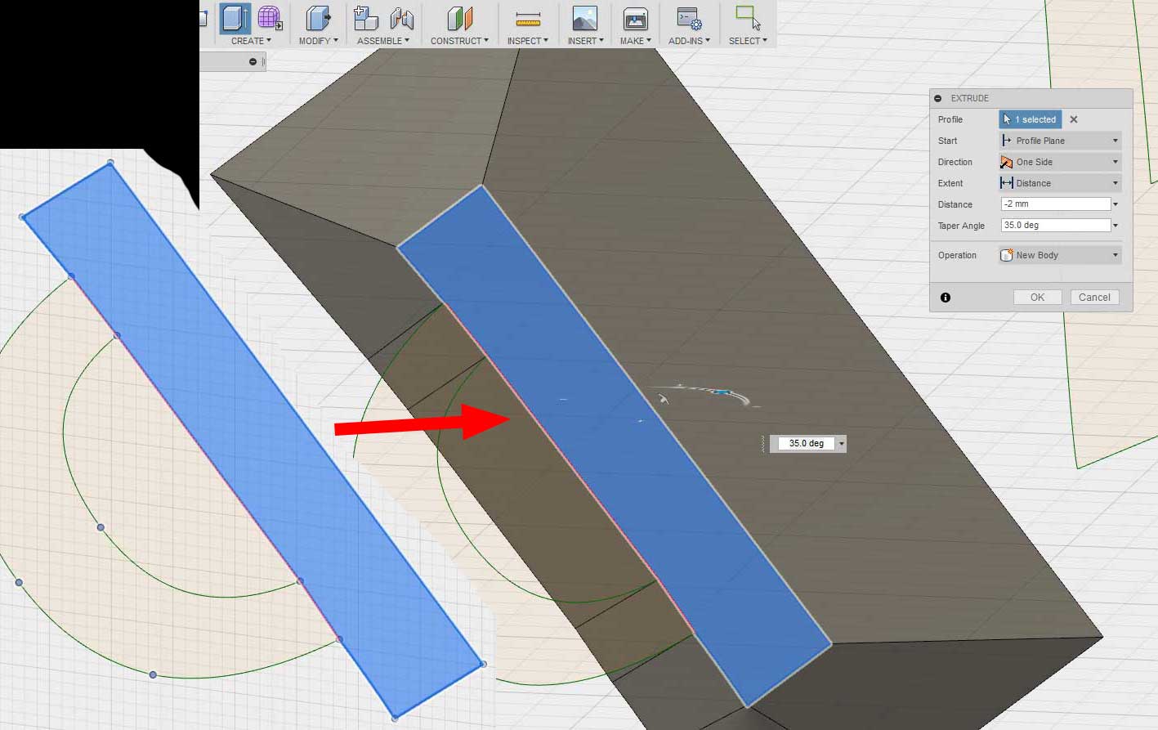Confirm the extrude by clicking OK

(x=1037, y=297)
